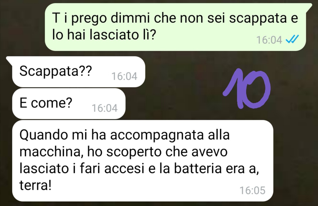The image size is (318, 206).
Task: Click the blue double-check read receipt
Action: click(292, 39)
